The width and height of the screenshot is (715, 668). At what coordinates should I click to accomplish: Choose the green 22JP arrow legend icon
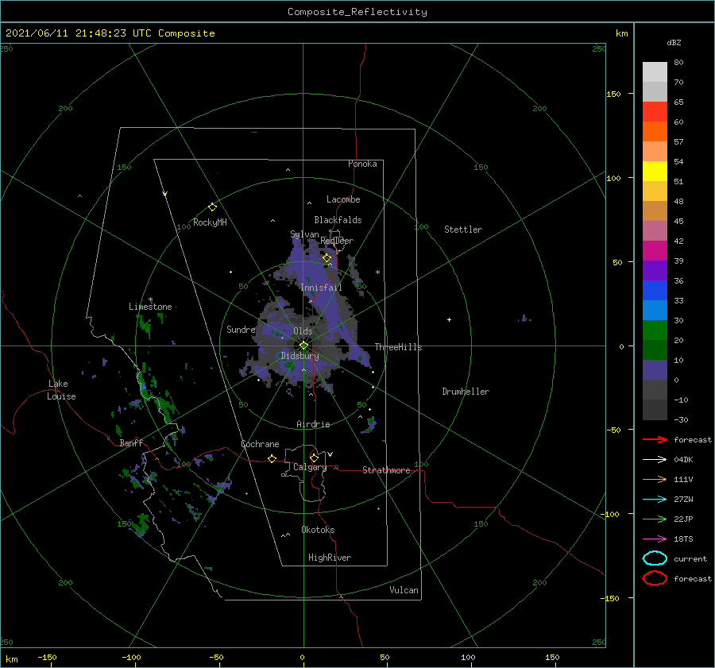click(x=655, y=519)
